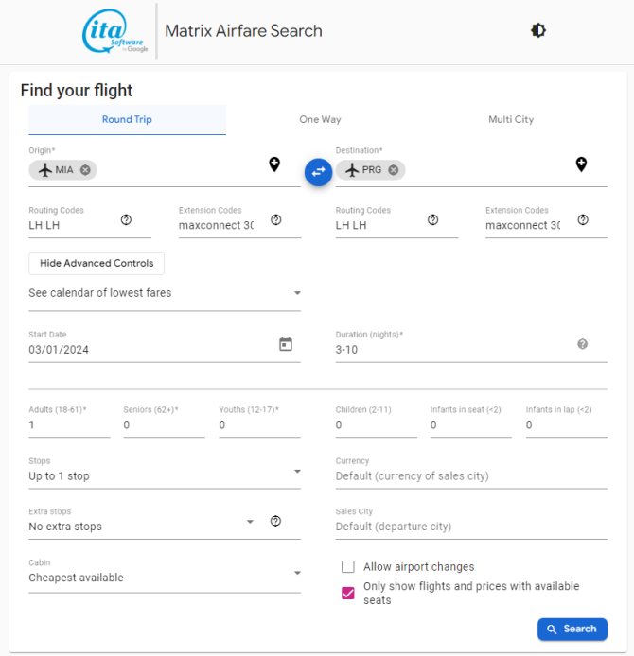Expand the Cabin dropdown

165,578
